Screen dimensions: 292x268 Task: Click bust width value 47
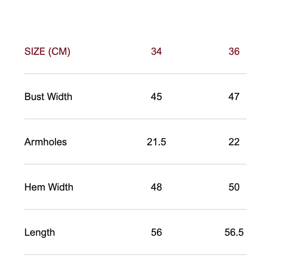[234, 97]
